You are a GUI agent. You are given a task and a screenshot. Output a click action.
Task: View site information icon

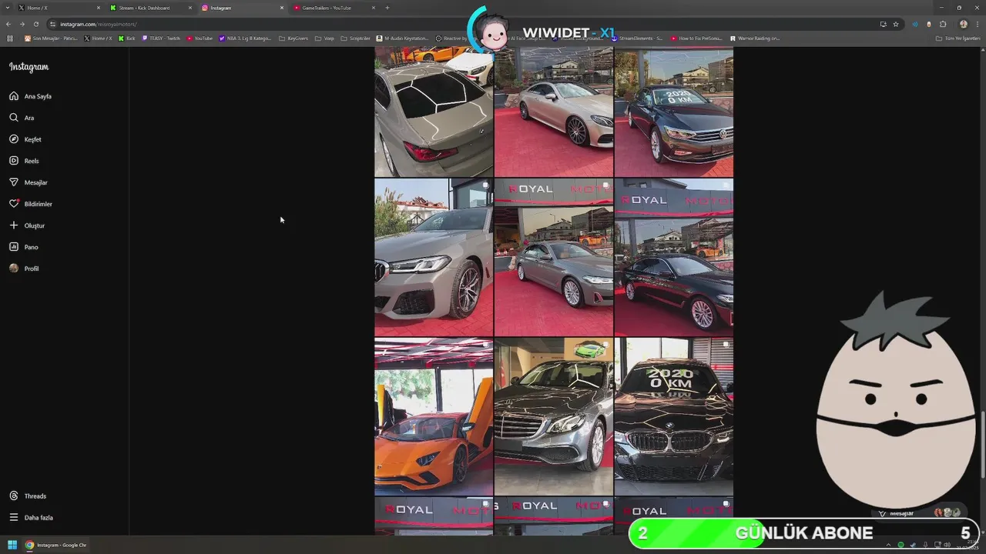52,24
